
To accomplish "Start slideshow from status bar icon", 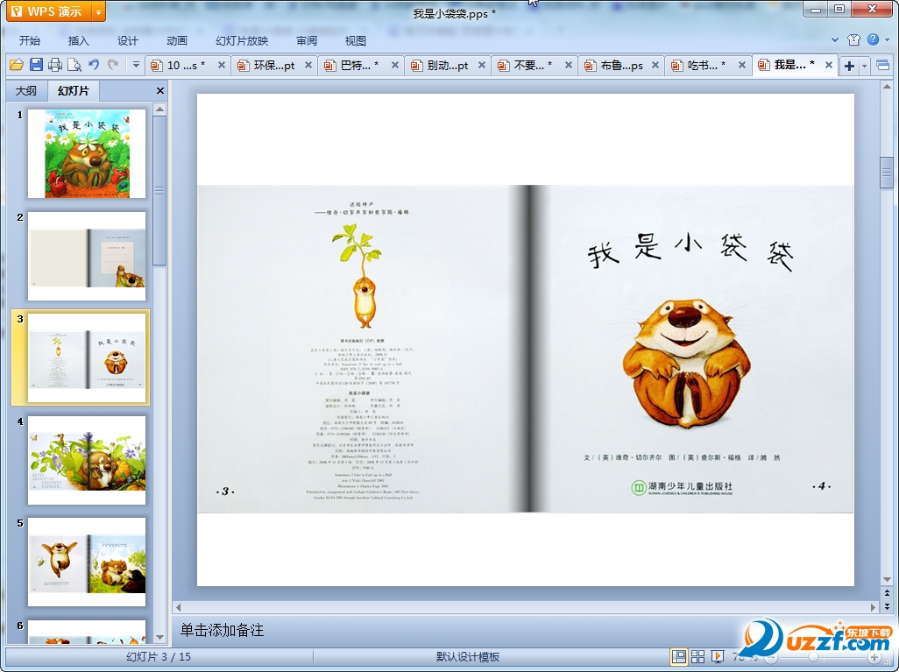I will [717, 656].
